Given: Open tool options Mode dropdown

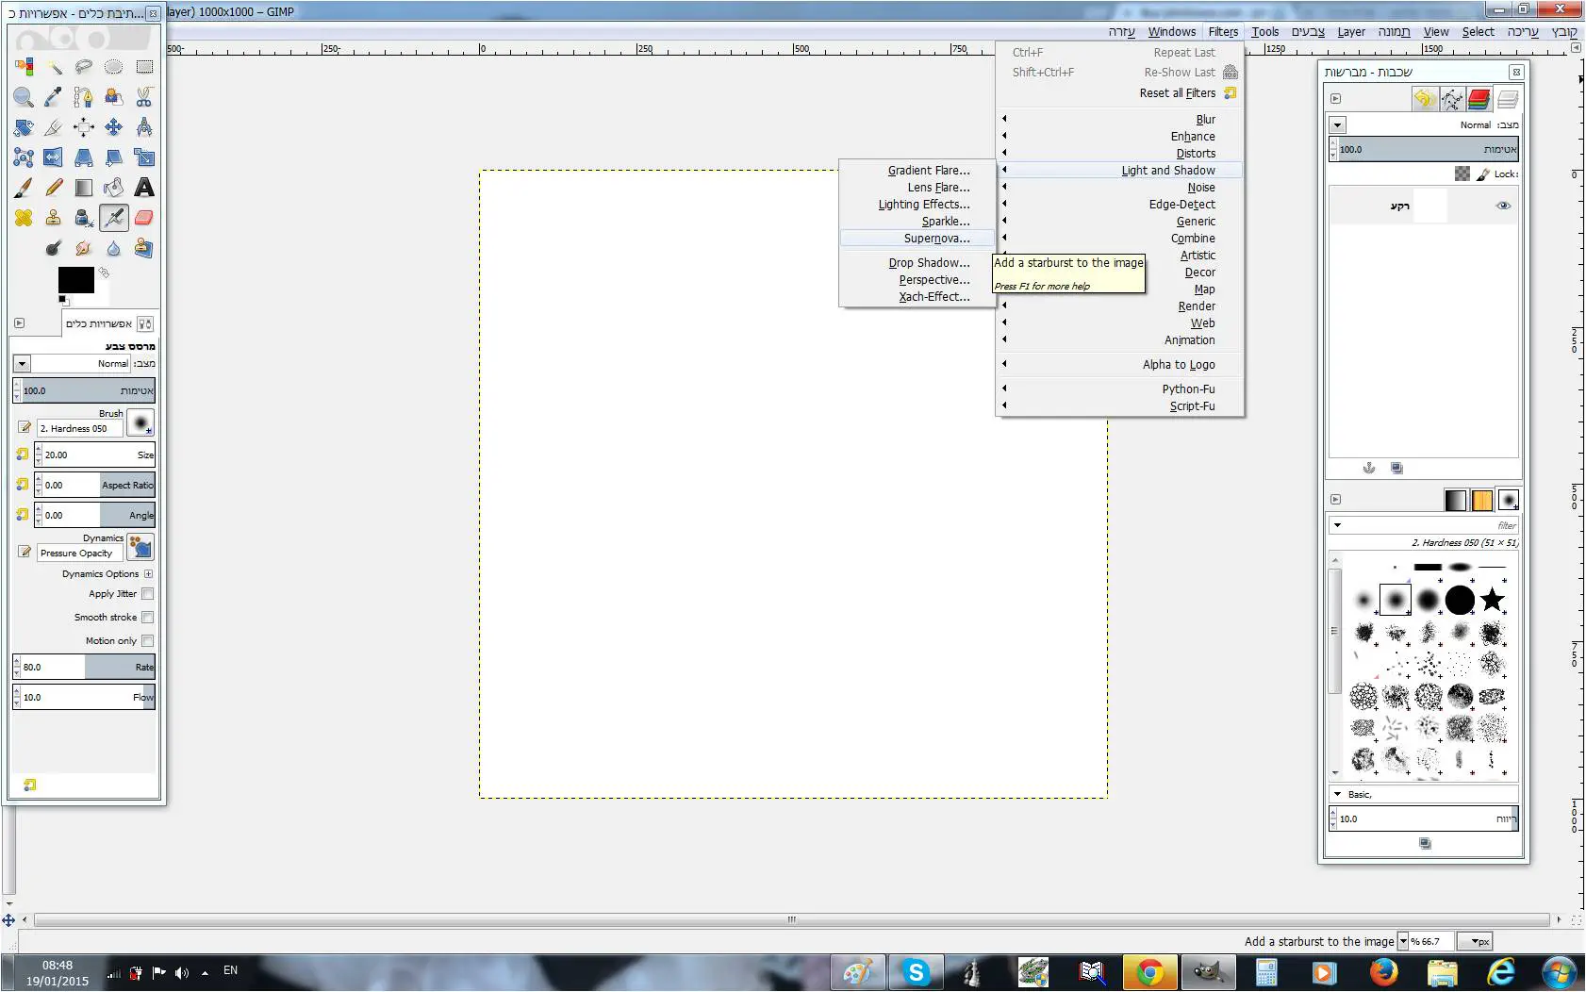Looking at the screenshot, I should click(23, 364).
